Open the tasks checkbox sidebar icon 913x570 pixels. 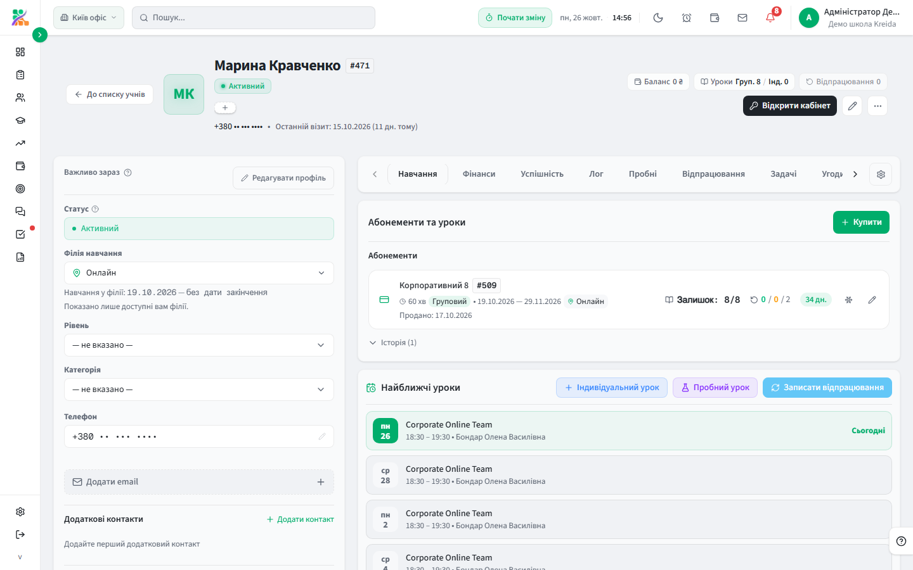click(20, 234)
